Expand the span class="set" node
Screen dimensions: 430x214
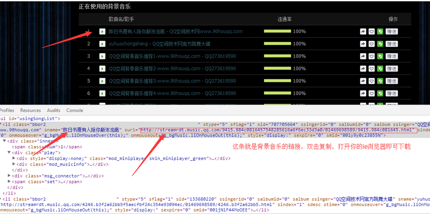(x=9, y=182)
